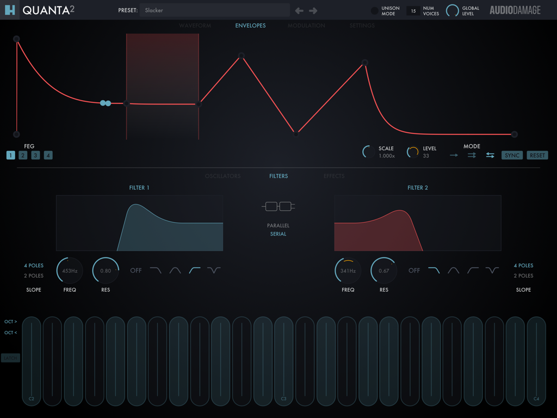Select the one-shot envelope mode arrow icon
Screen dimensions: 557x418
click(x=453, y=155)
